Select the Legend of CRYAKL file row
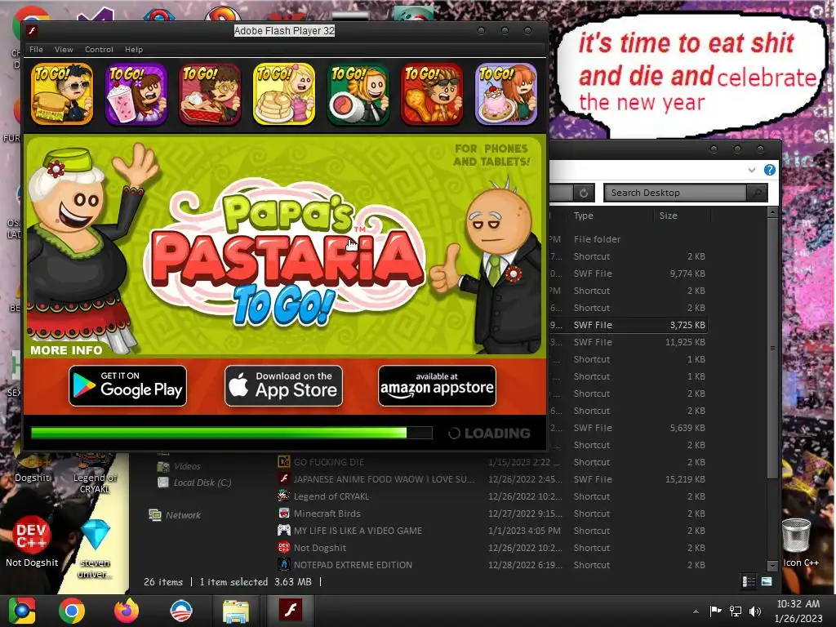The image size is (836, 627). tap(494, 496)
